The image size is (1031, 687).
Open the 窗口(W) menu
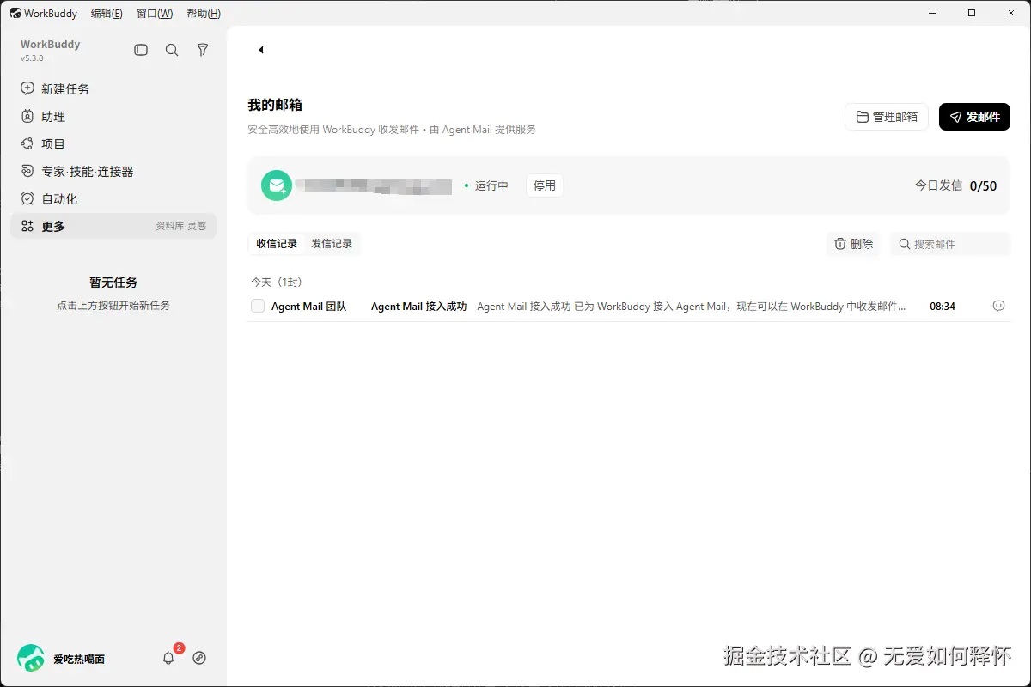click(x=155, y=13)
